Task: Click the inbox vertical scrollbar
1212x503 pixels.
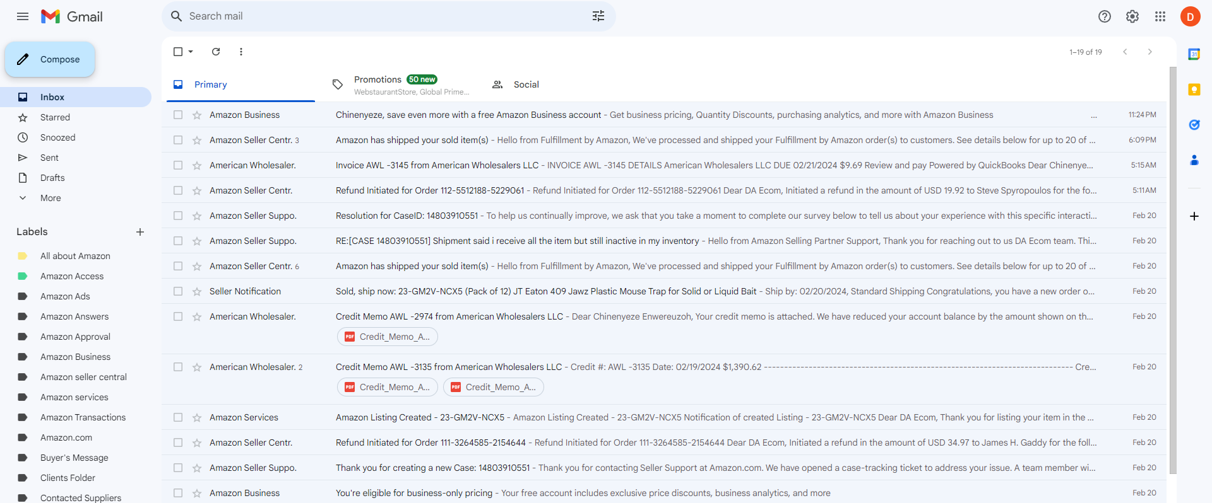Action: pyautogui.click(x=1173, y=270)
